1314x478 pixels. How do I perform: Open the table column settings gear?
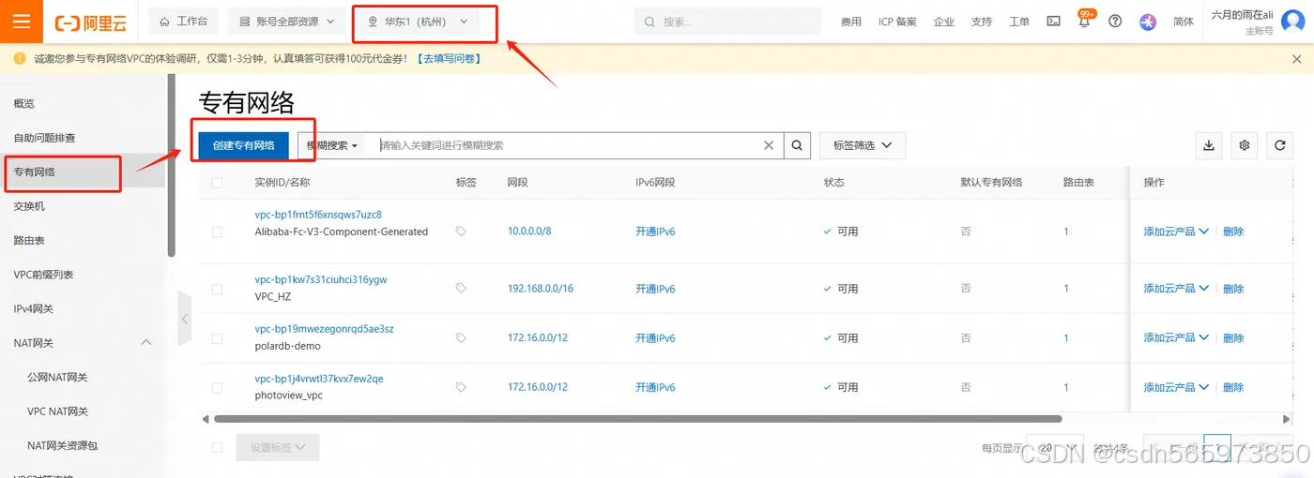click(1245, 145)
